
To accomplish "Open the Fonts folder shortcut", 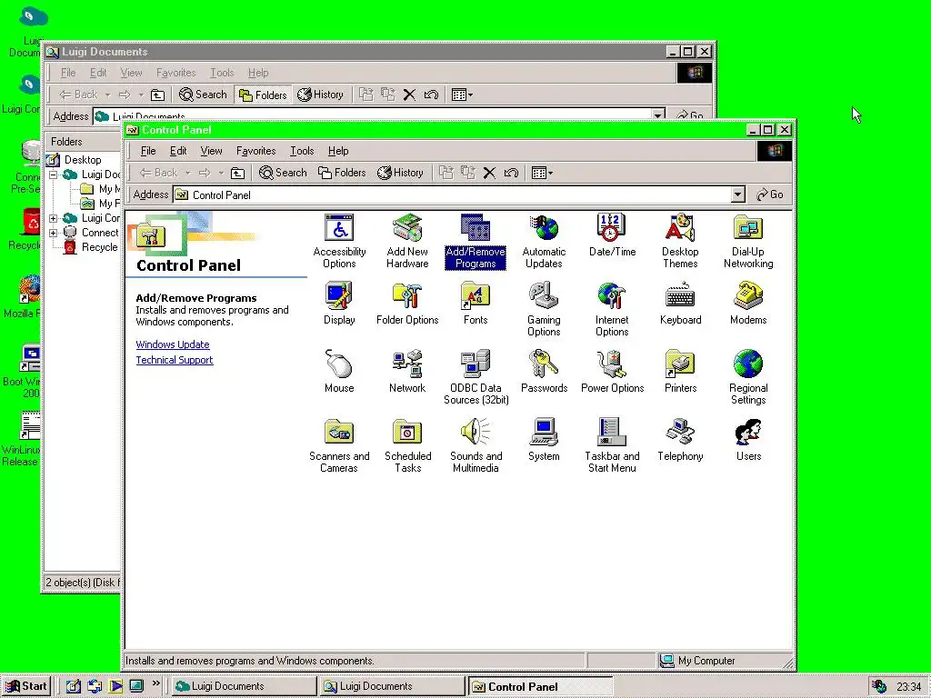I will point(475,304).
